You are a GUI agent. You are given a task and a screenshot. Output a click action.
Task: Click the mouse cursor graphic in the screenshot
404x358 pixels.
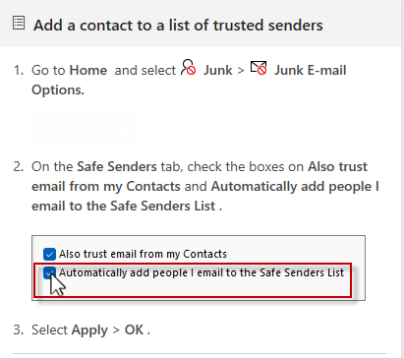pyautogui.click(x=58, y=283)
